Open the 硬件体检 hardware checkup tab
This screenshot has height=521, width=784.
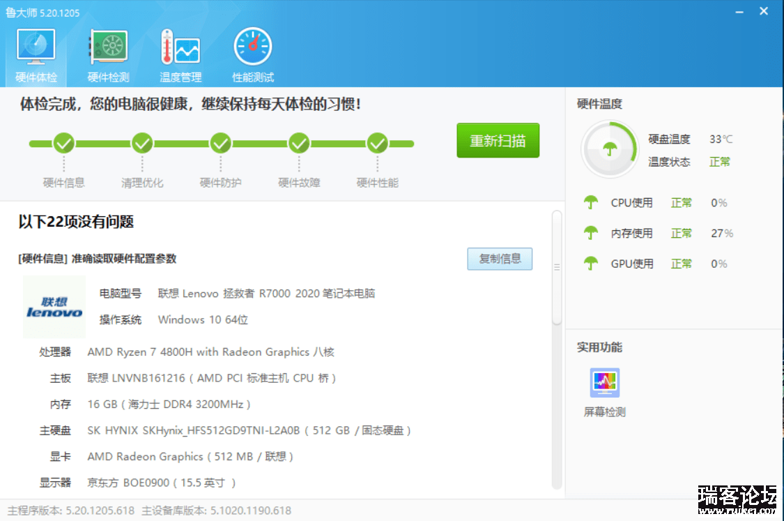(x=36, y=56)
